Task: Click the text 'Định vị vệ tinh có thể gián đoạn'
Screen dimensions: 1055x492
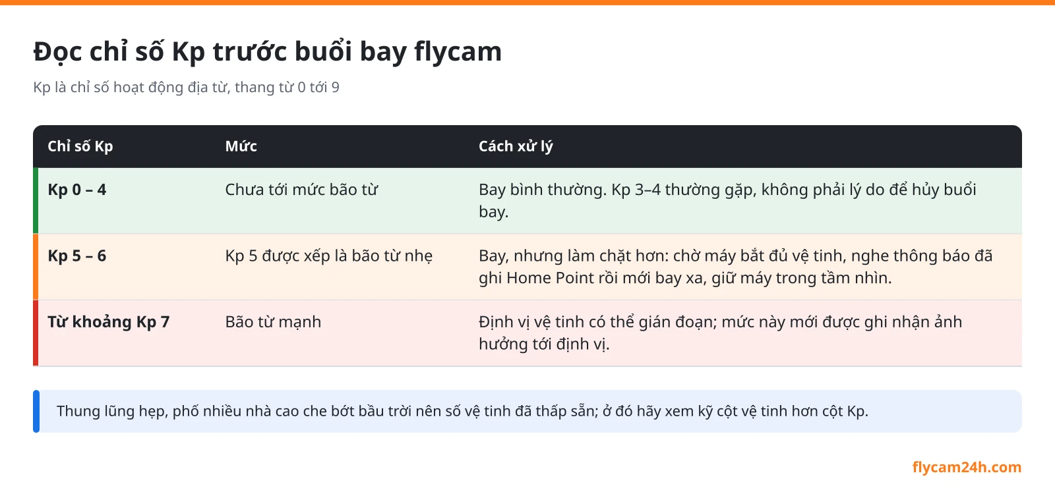Action: 597,322
